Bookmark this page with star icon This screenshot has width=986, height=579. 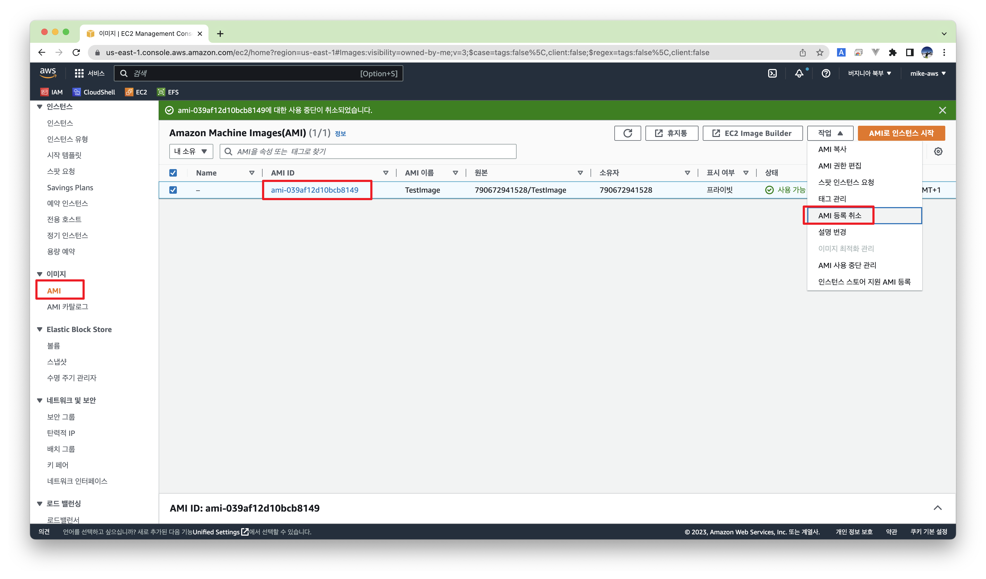[x=820, y=52]
